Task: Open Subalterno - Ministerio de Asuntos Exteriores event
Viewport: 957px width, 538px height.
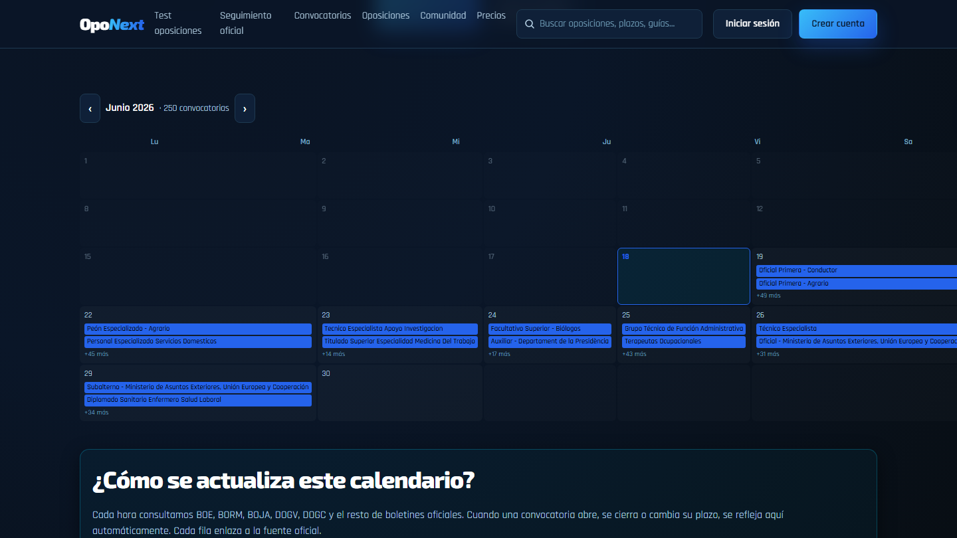Action: [198, 387]
